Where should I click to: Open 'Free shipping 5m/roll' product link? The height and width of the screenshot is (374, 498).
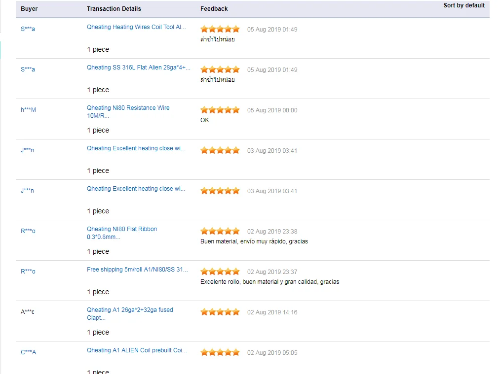pyautogui.click(x=137, y=270)
